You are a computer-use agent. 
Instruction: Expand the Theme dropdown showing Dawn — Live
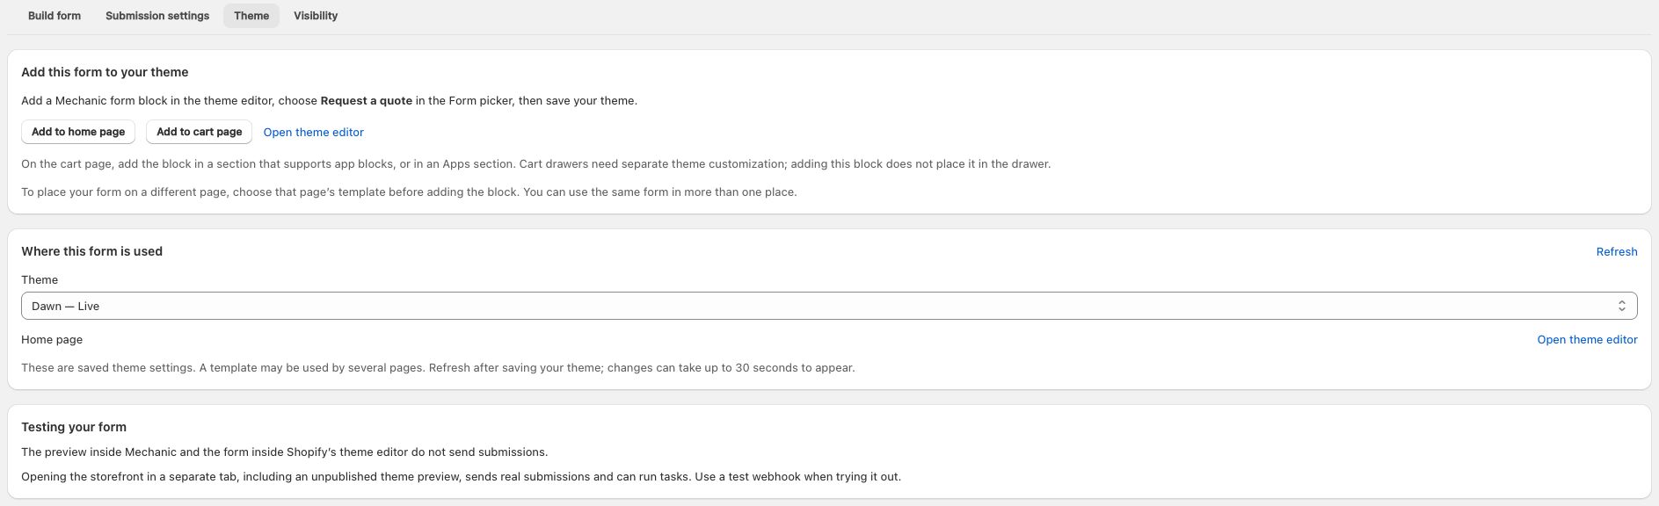pos(829,306)
